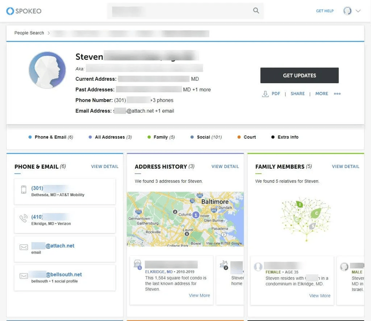Click map marker 3 near Laurel

[187, 234]
